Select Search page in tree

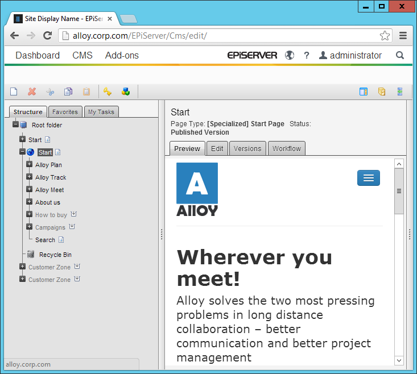45,240
